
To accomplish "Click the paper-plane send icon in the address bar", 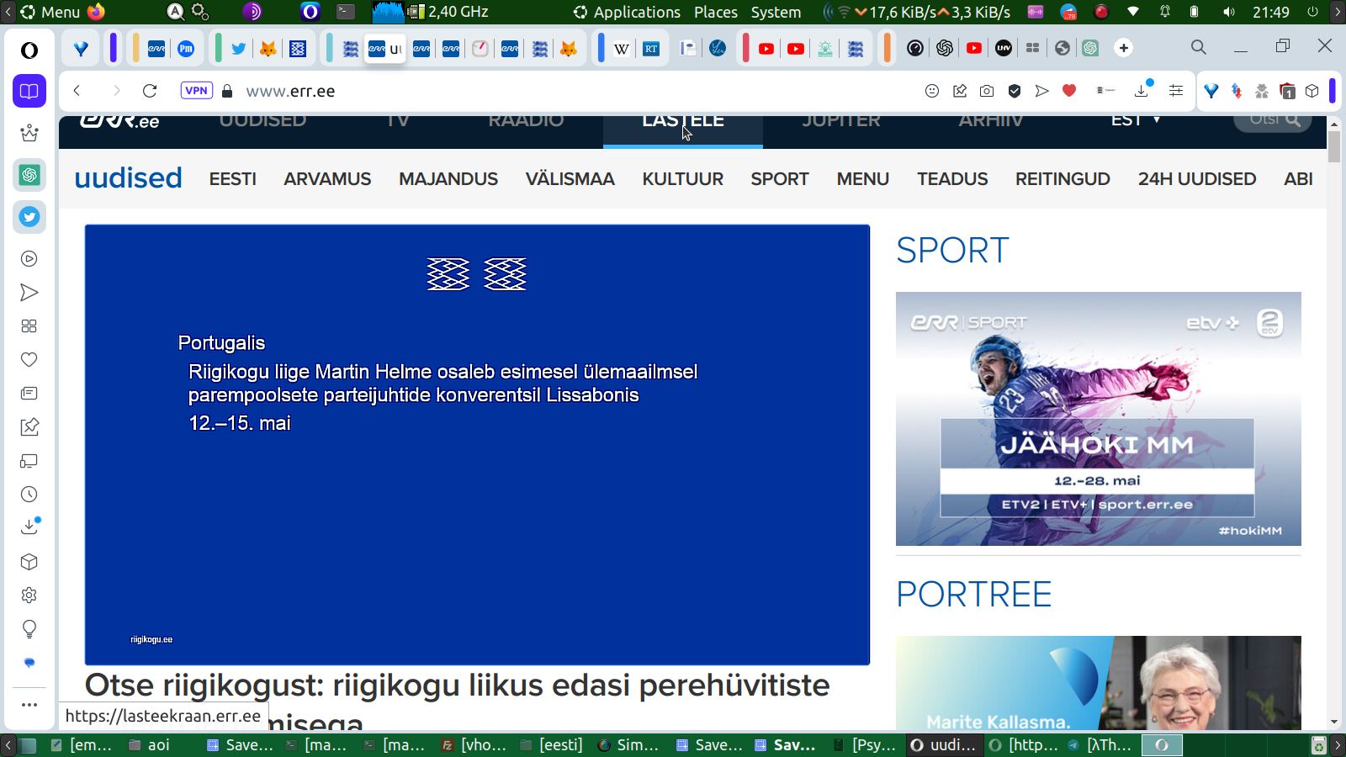I will (1041, 91).
